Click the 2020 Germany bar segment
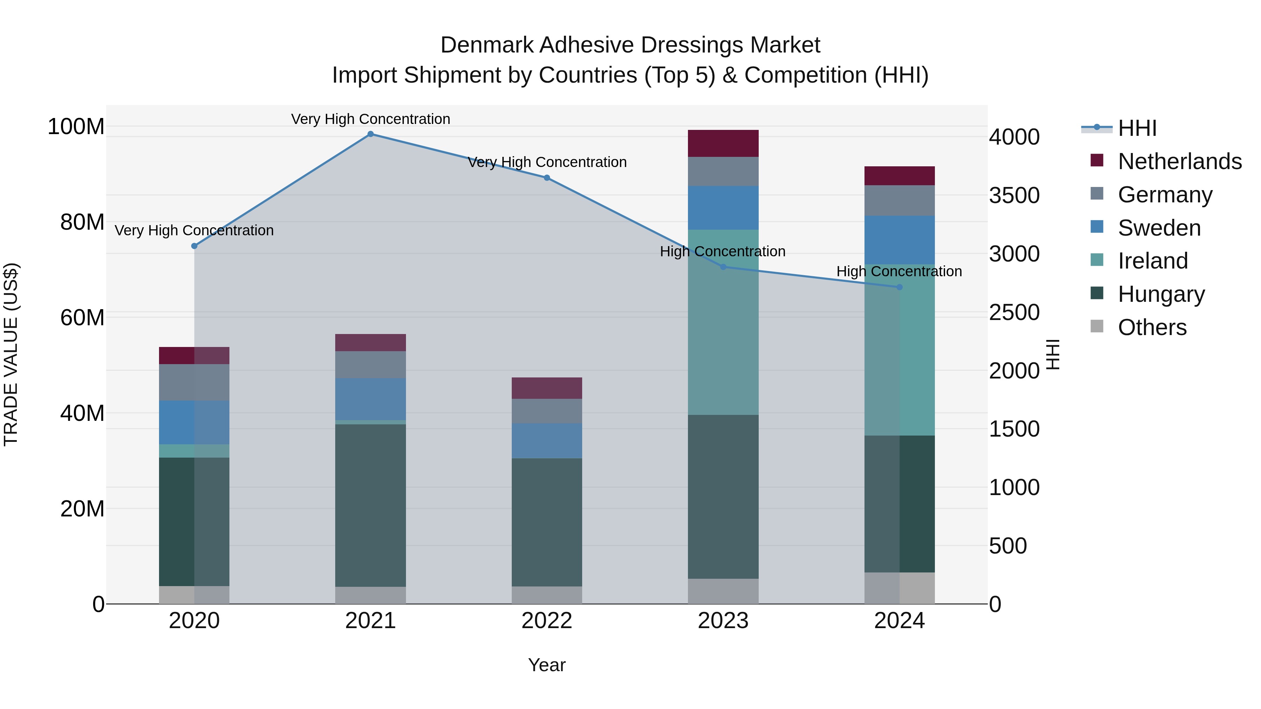 pyautogui.click(x=194, y=382)
